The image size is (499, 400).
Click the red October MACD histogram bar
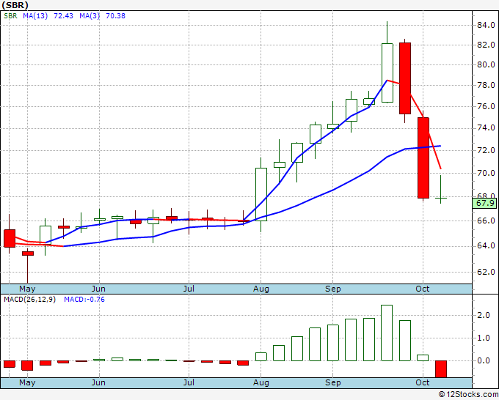pyautogui.click(x=441, y=368)
